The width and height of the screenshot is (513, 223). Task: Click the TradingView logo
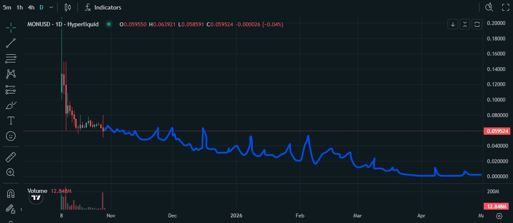[36, 198]
